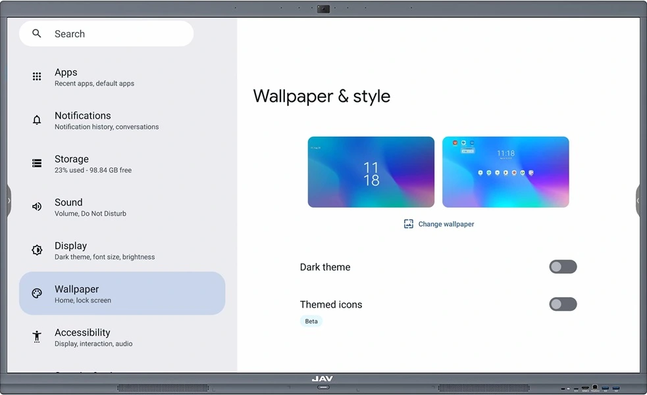This screenshot has height=395, width=647.
Task: Tap the Sound speaker icon
Action: pos(37,206)
